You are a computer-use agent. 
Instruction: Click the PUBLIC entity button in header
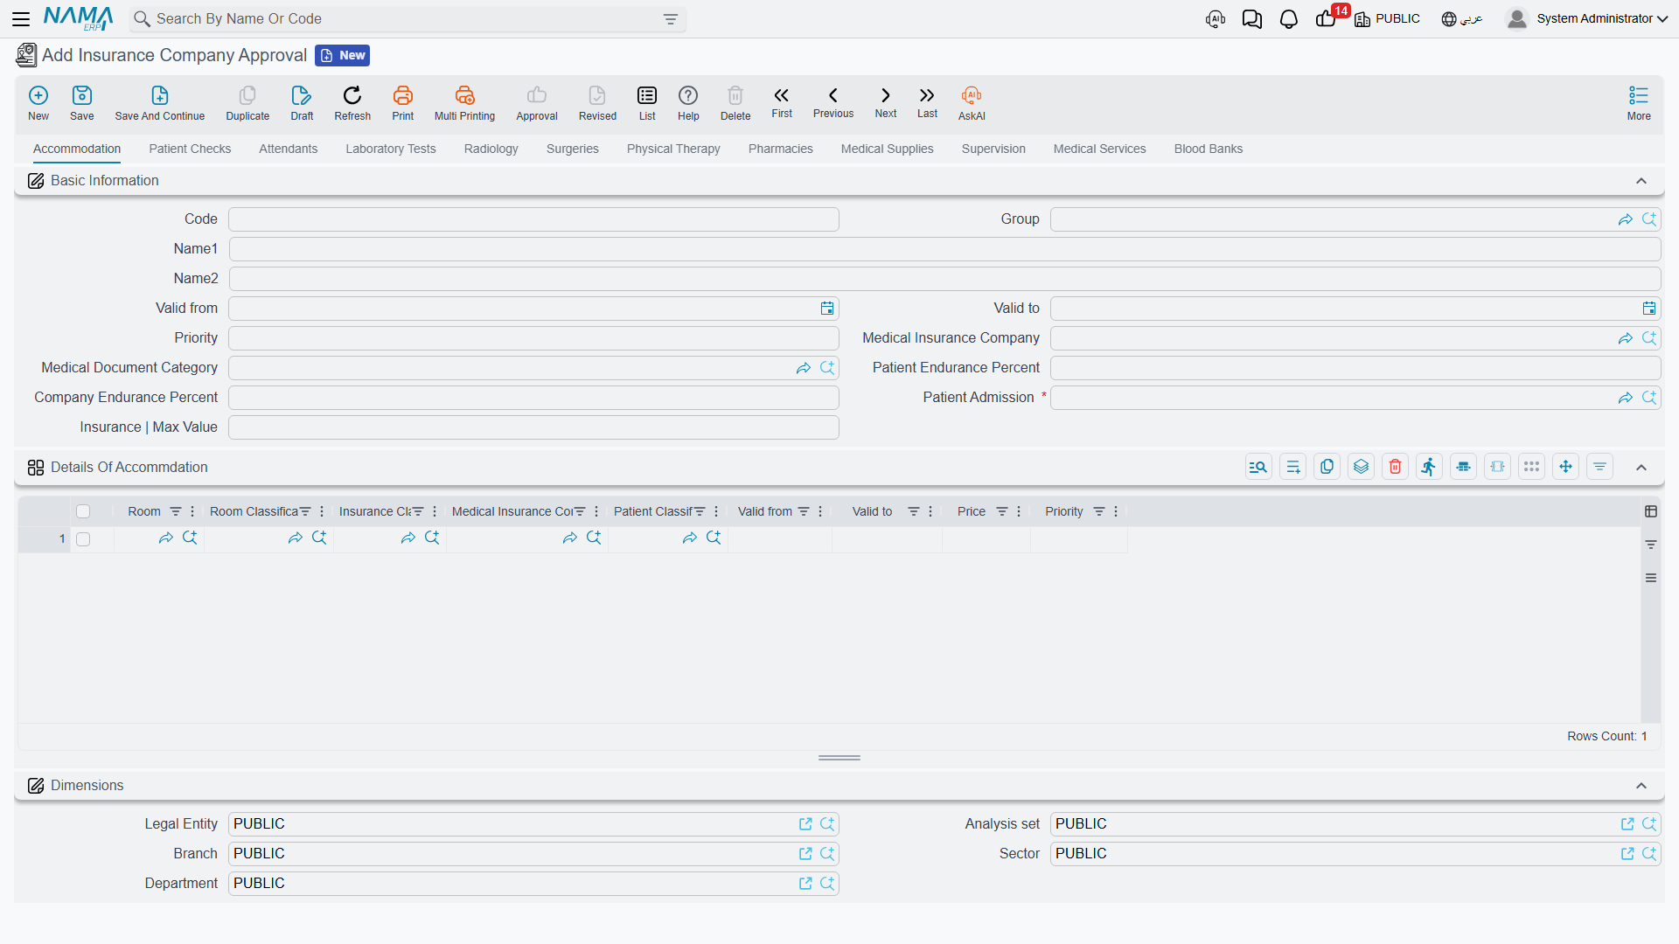tap(1388, 18)
